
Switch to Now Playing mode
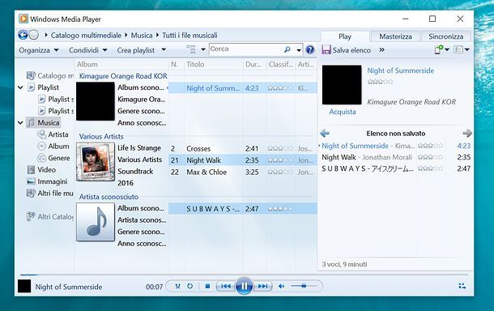pos(462,286)
